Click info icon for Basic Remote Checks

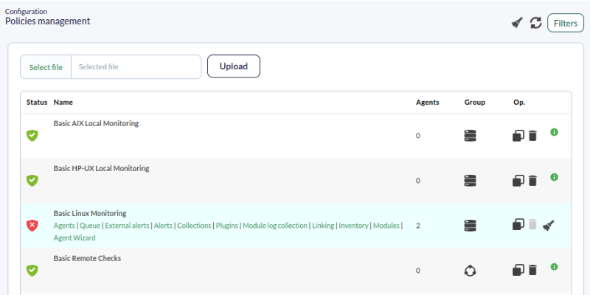[554, 267]
